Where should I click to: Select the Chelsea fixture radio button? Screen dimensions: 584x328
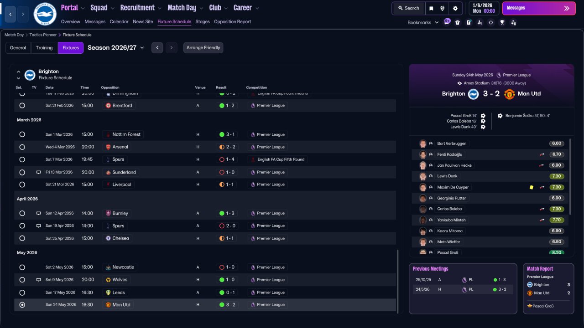[22, 238]
